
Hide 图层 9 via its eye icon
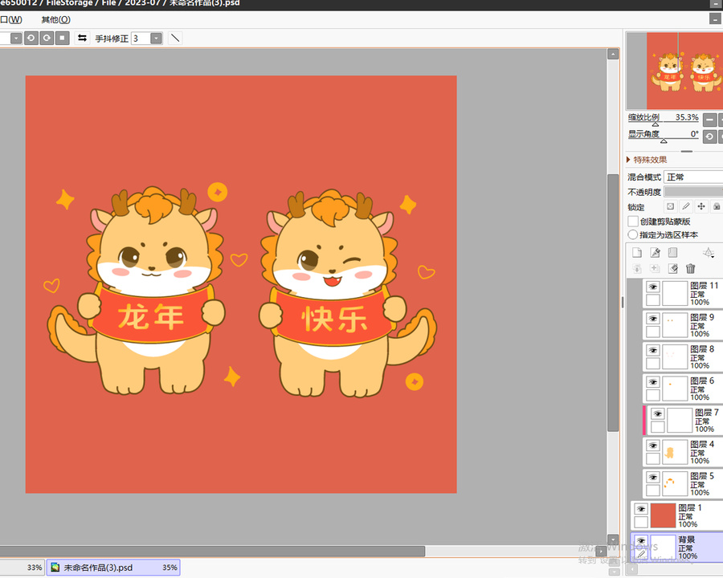(x=653, y=319)
